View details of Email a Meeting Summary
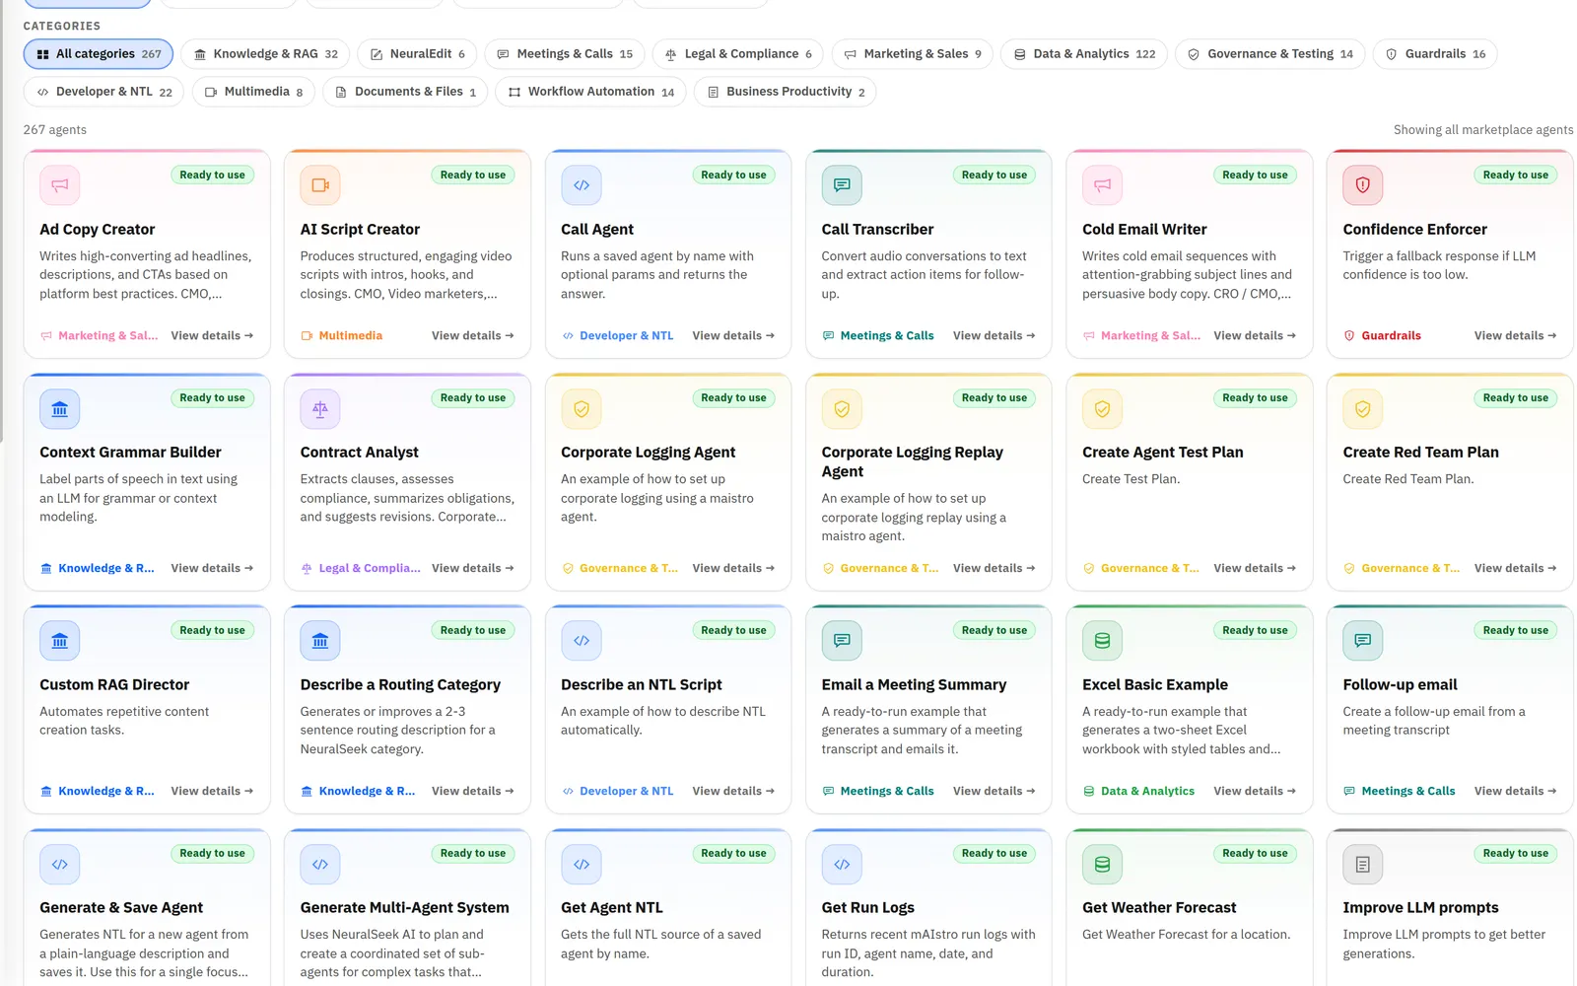The width and height of the screenshot is (1577, 986). [994, 792]
